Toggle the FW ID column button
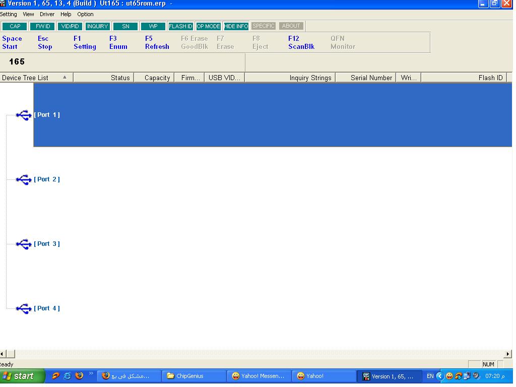The image size is (516, 387). 42,26
